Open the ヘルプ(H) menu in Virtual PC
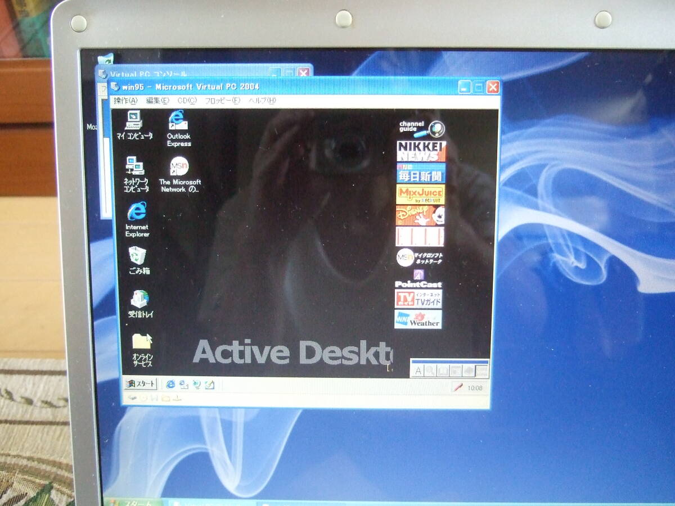The width and height of the screenshot is (675, 506). pos(262,101)
